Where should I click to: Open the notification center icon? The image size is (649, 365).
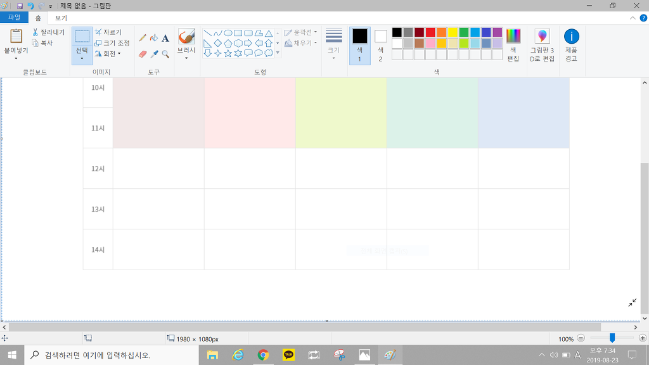click(x=632, y=355)
